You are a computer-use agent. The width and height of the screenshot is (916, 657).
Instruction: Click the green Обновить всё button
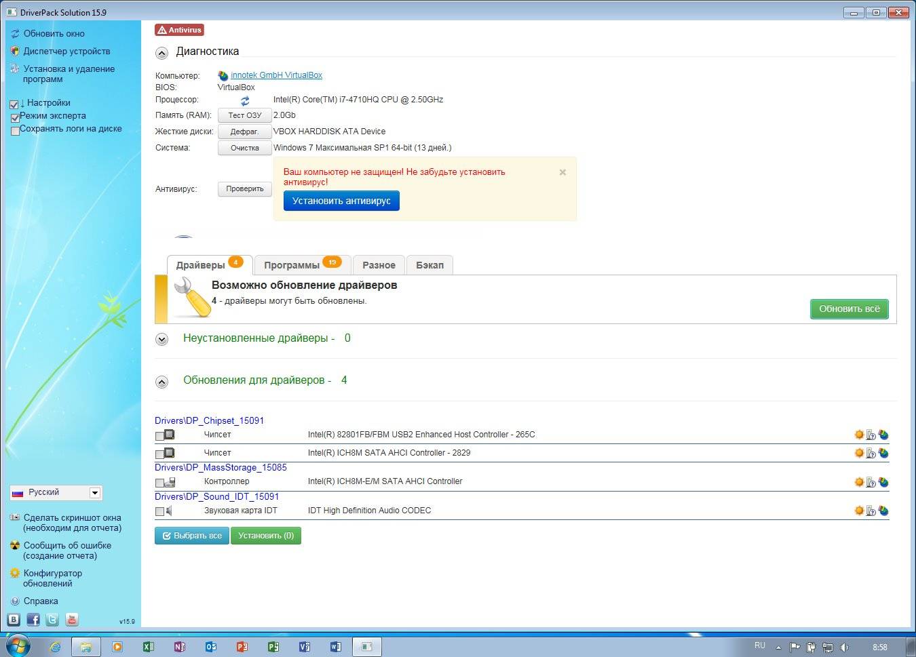click(849, 308)
